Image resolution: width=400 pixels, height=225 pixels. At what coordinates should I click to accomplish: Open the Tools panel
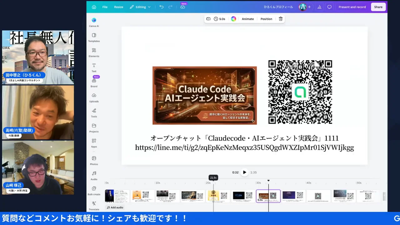tap(94, 113)
